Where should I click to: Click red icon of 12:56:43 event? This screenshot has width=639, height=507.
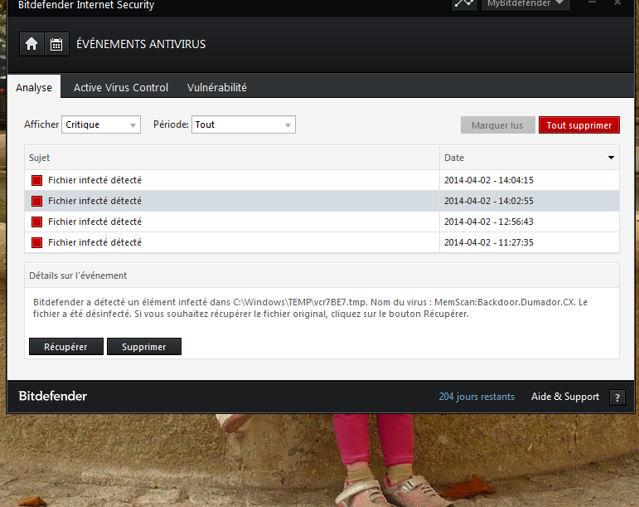pos(36,222)
